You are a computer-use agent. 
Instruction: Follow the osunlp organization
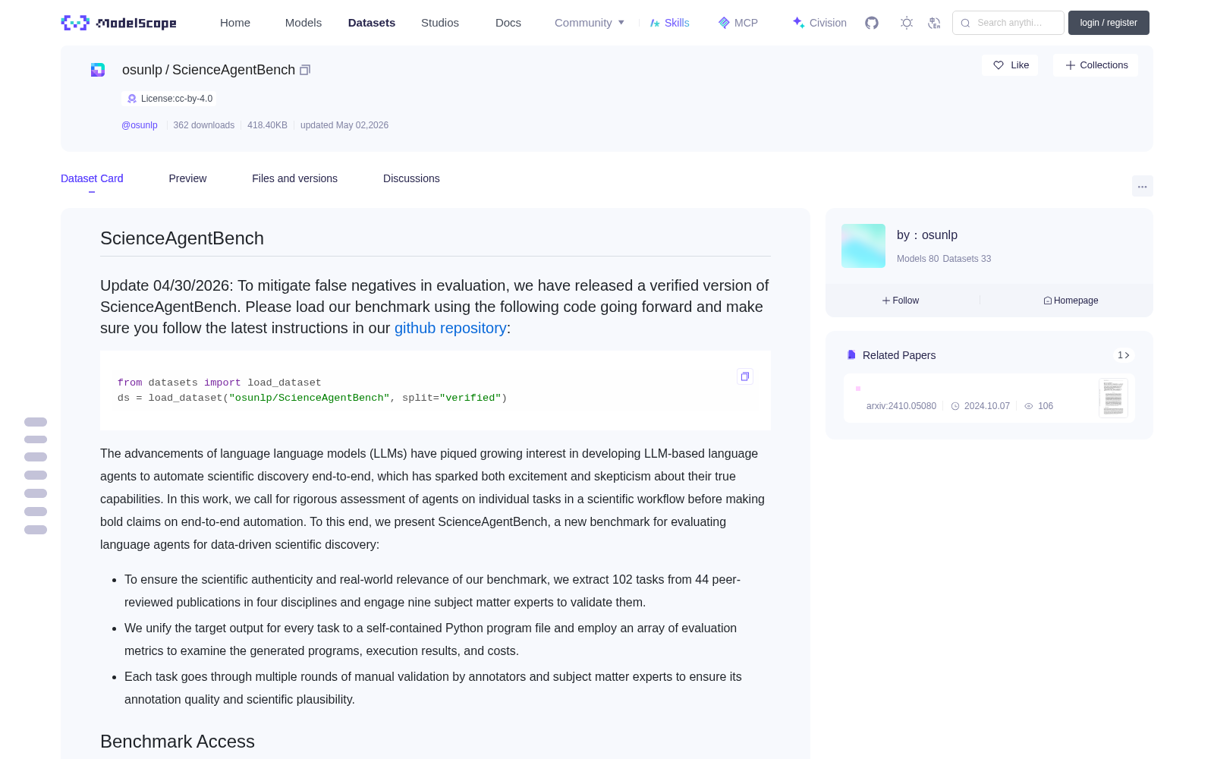pos(901,301)
